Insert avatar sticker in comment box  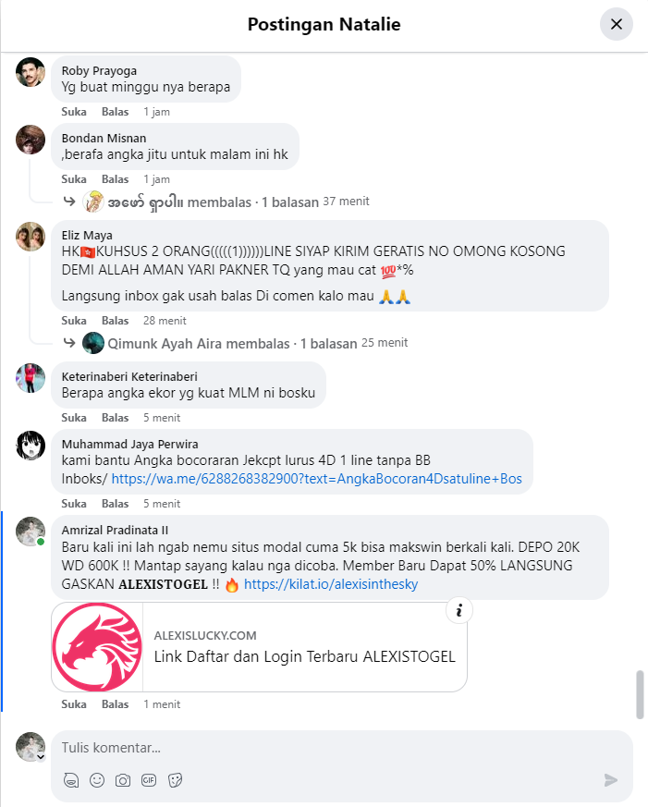click(x=71, y=780)
